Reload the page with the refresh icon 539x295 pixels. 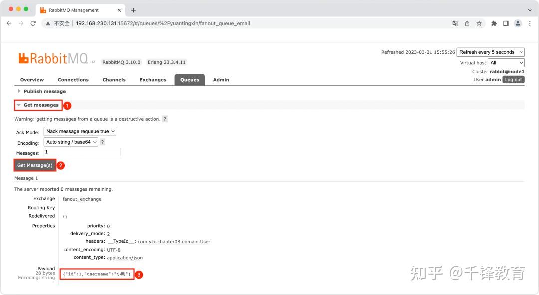click(33, 23)
